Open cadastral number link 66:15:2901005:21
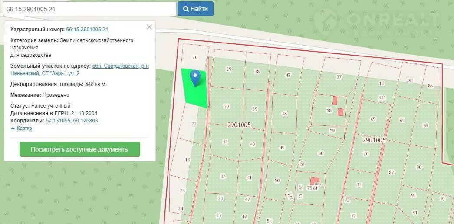This screenshot has height=224, width=454. pos(87,30)
